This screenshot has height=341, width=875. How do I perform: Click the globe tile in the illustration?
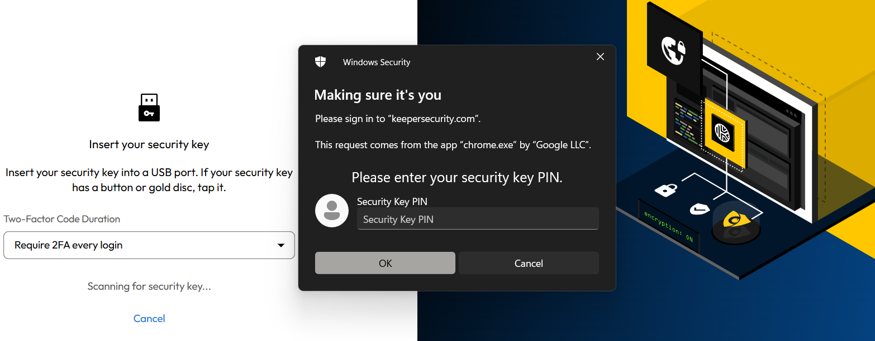[673, 50]
